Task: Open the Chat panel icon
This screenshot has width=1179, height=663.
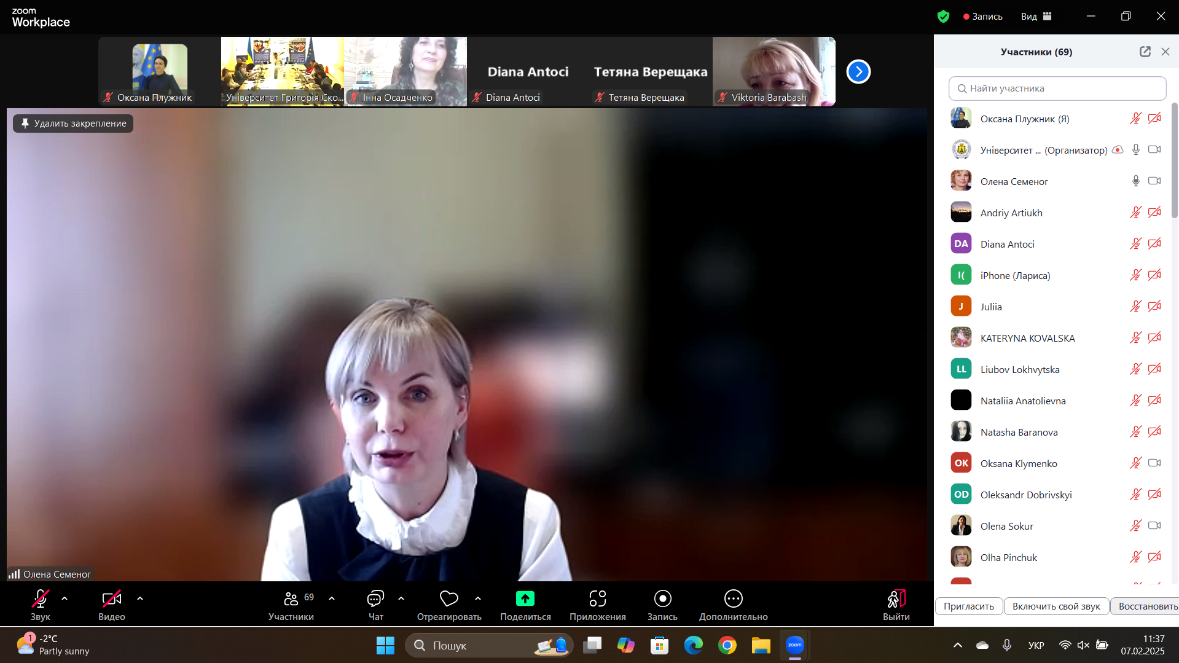Action: click(x=375, y=598)
